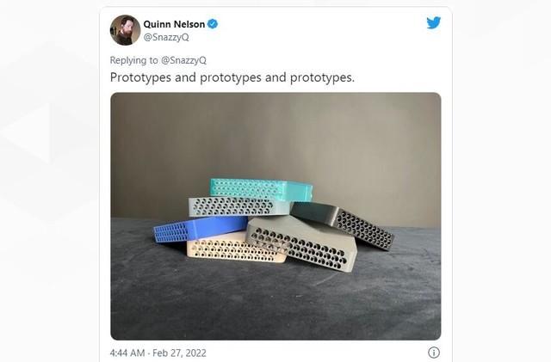Click the "Replying to" label
551x362 pixels.
(134, 60)
